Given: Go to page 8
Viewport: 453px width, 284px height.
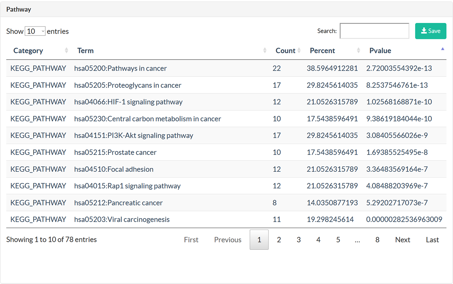Looking at the screenshot, I should (x=377, y=240).
